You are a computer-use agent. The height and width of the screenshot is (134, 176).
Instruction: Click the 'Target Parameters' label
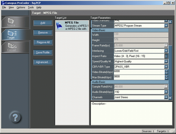pos(100,18)
